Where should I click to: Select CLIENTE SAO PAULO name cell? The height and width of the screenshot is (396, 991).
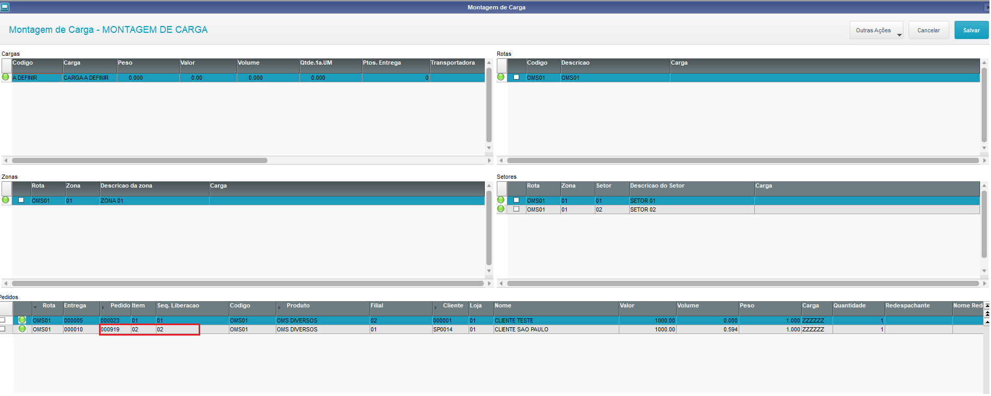point(556,329)
